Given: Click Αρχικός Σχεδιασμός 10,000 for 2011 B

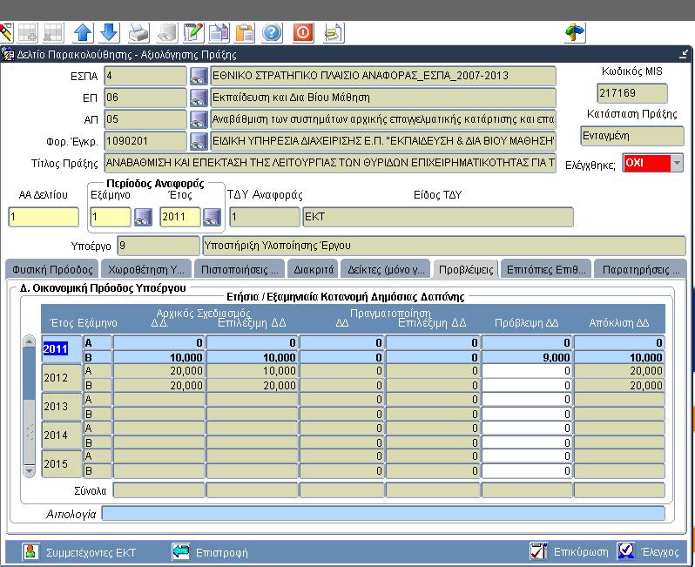Looking at the screenshot, I should pos(159,357).
